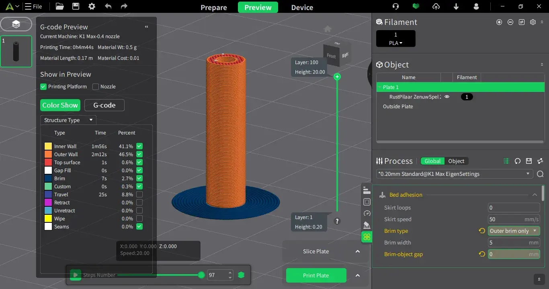Viewport: 549px width, 289px height.
Task: Enable Travel visibility checkbox
Action: (x=139, y=195)
